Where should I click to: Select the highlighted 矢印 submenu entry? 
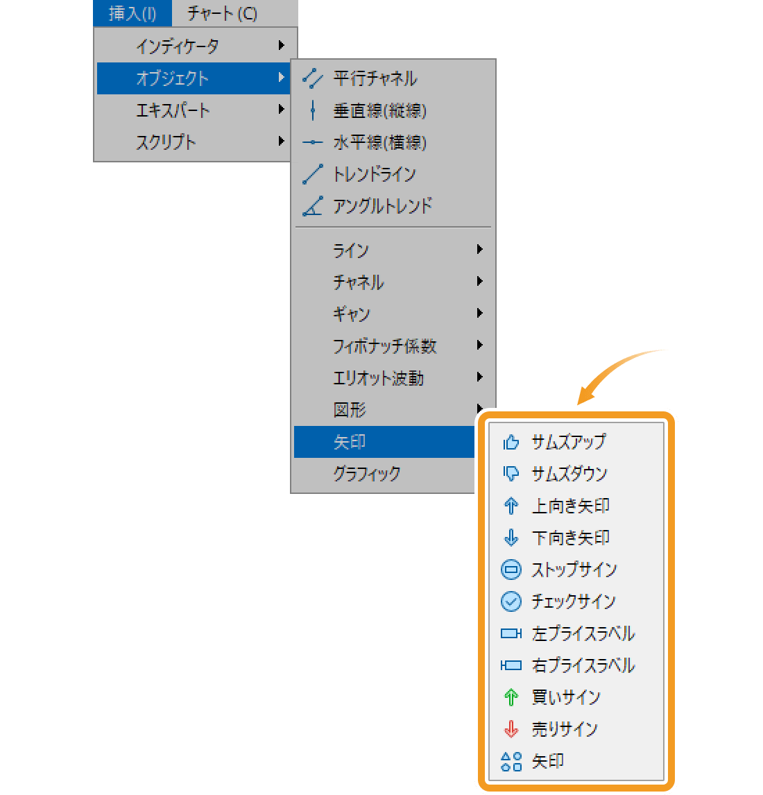coord(384,442)
